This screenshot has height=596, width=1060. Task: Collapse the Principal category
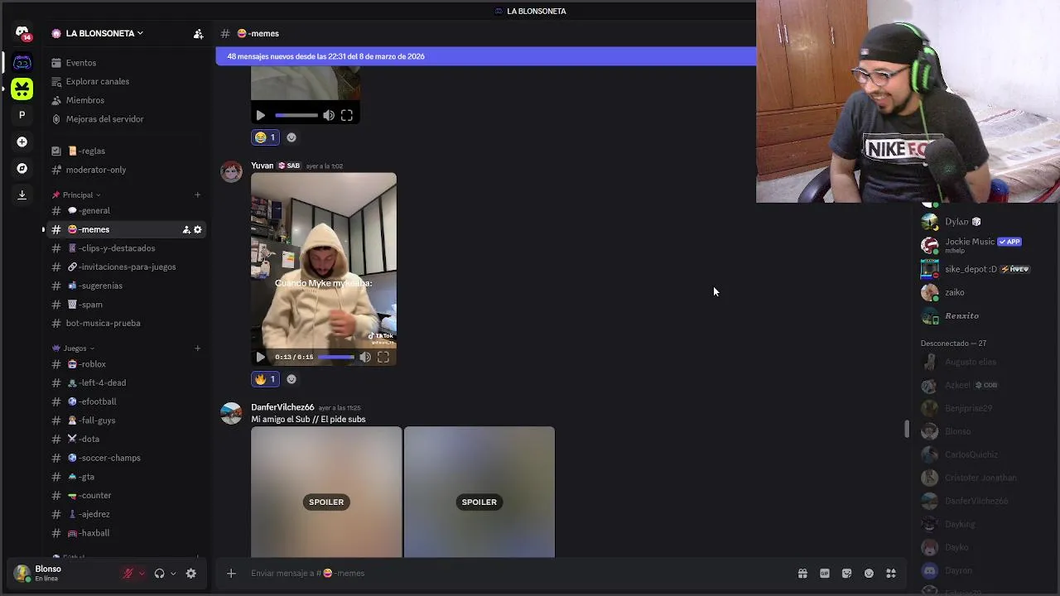(x=77, y=195)
